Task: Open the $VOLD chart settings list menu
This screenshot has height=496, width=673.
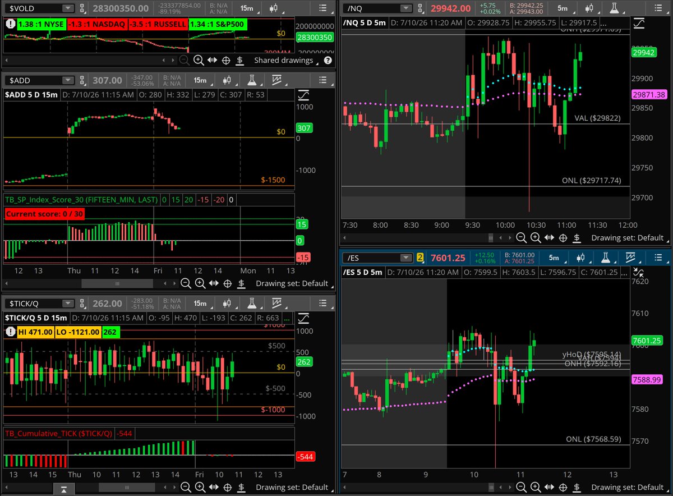Action: pos(321,8)
